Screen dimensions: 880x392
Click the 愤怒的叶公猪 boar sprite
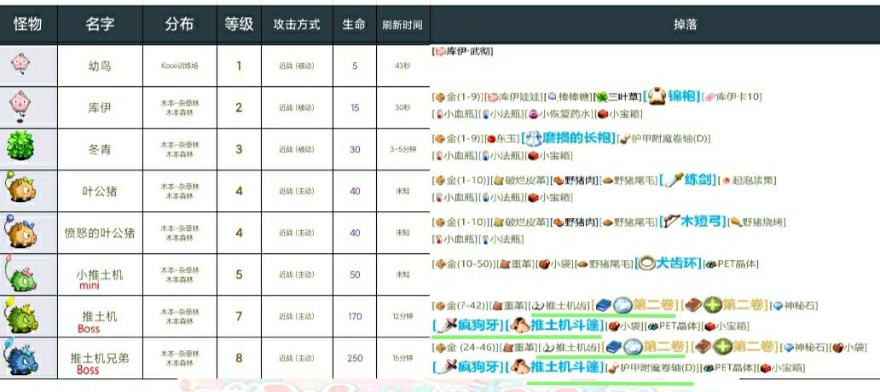pos(20,230)
